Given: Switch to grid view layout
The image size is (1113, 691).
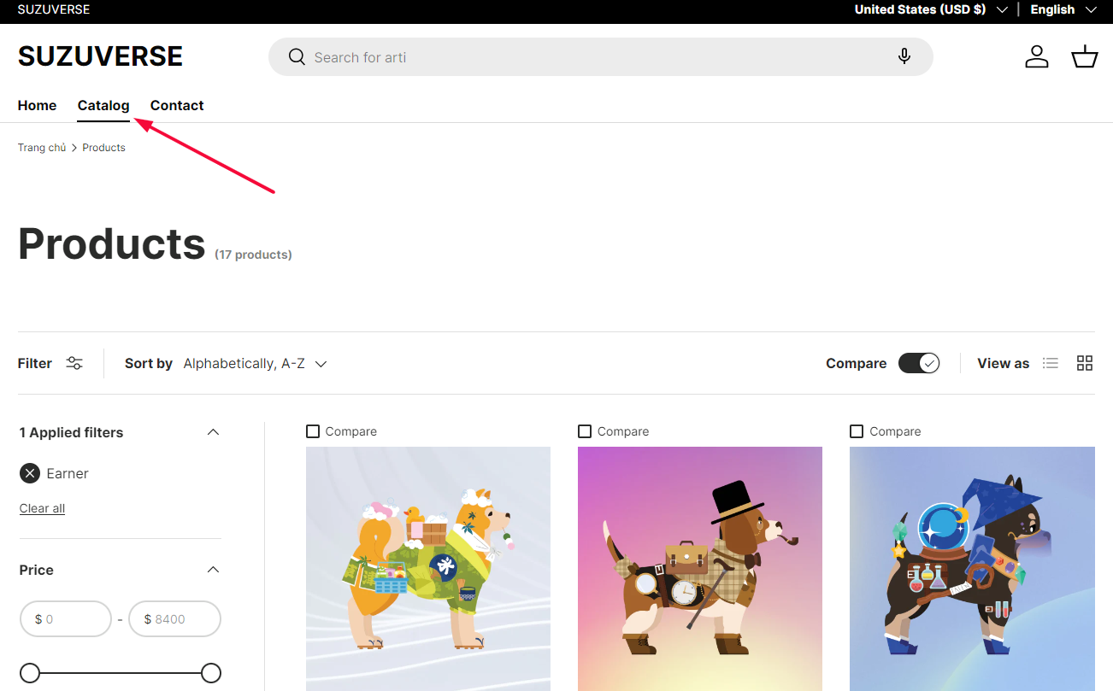Looking at the screenshot, I should pos(1085,363).
